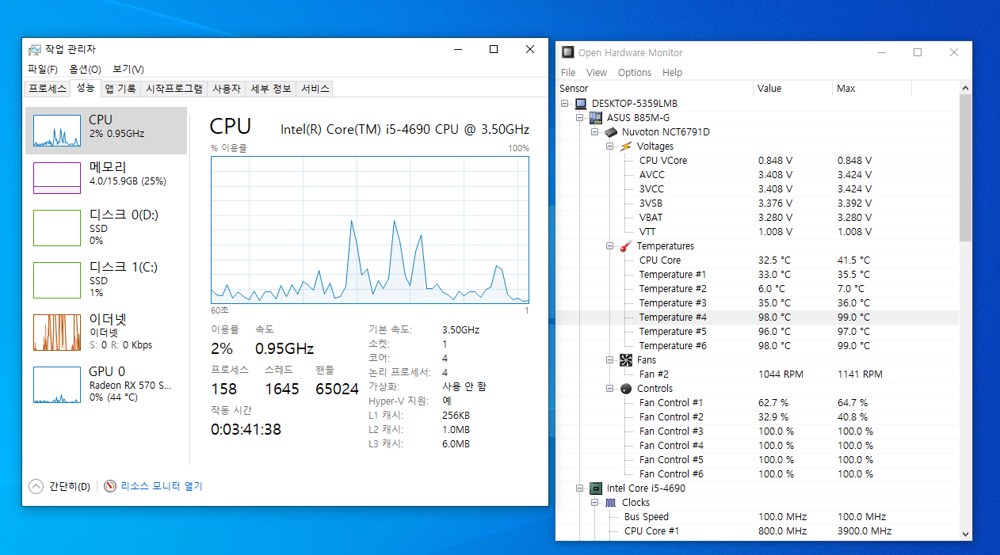Image resolution: width=1000 pixels, height=555 pixels.
Task: Open File menu in Open Hardware Monitor
Action: click(x=568, y=73)
